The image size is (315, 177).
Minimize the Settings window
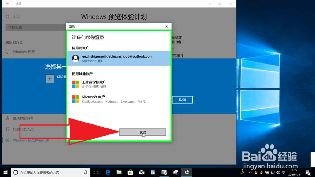[x=209, y=3]
